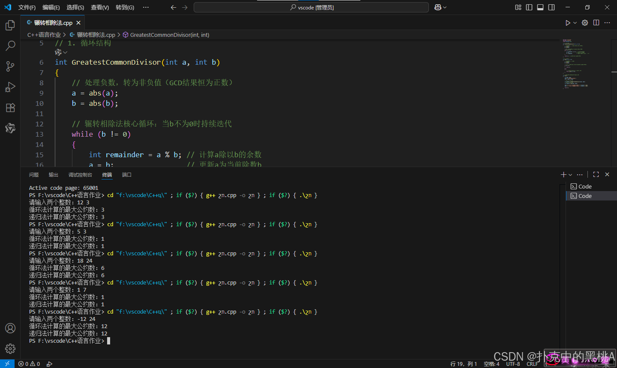Open the 文件(F) menu
617x368 pixels.
pos(27,7)
